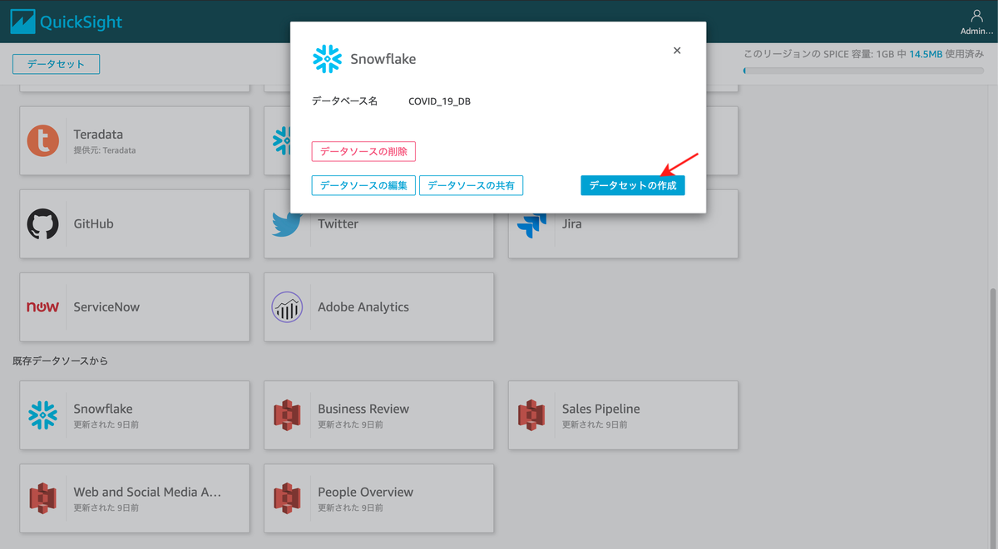Open Web and Social Media data source text
Image resolution: width=998 pixels, height=549 pixels.
point(148,492)
